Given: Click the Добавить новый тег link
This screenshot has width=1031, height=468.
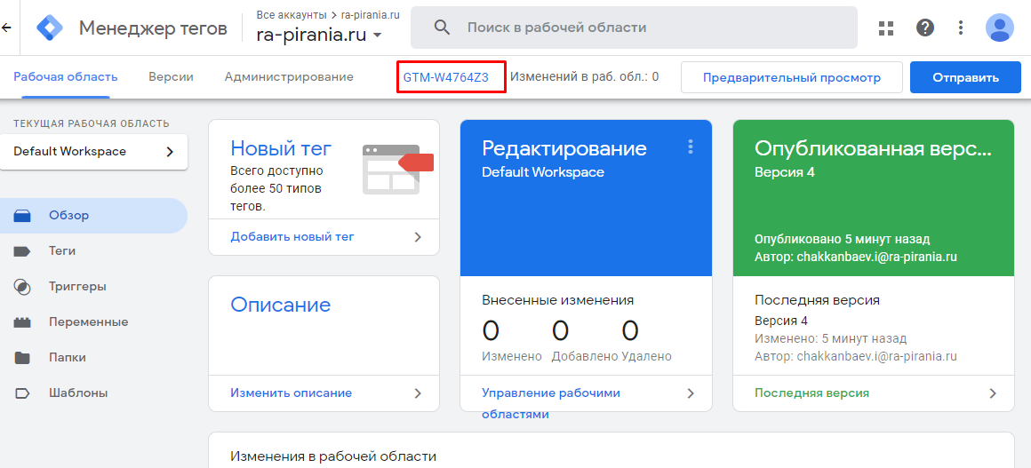Looking at the screenshot, I should click(292, 237).
